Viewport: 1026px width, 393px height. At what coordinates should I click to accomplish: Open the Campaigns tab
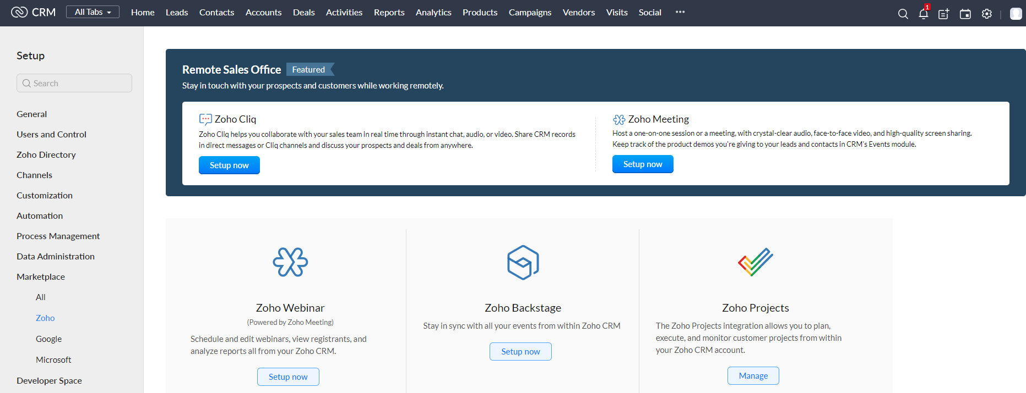point(530,12)
